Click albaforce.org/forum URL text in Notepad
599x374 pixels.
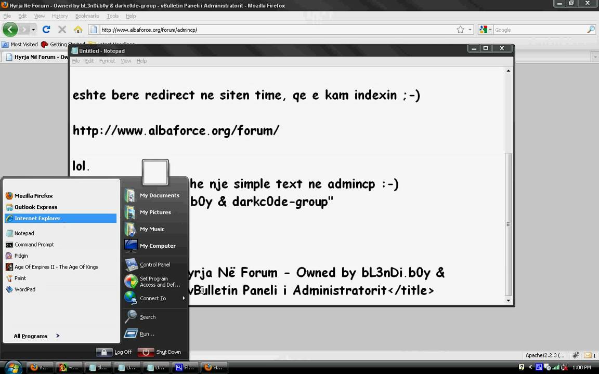click(176, 130)
